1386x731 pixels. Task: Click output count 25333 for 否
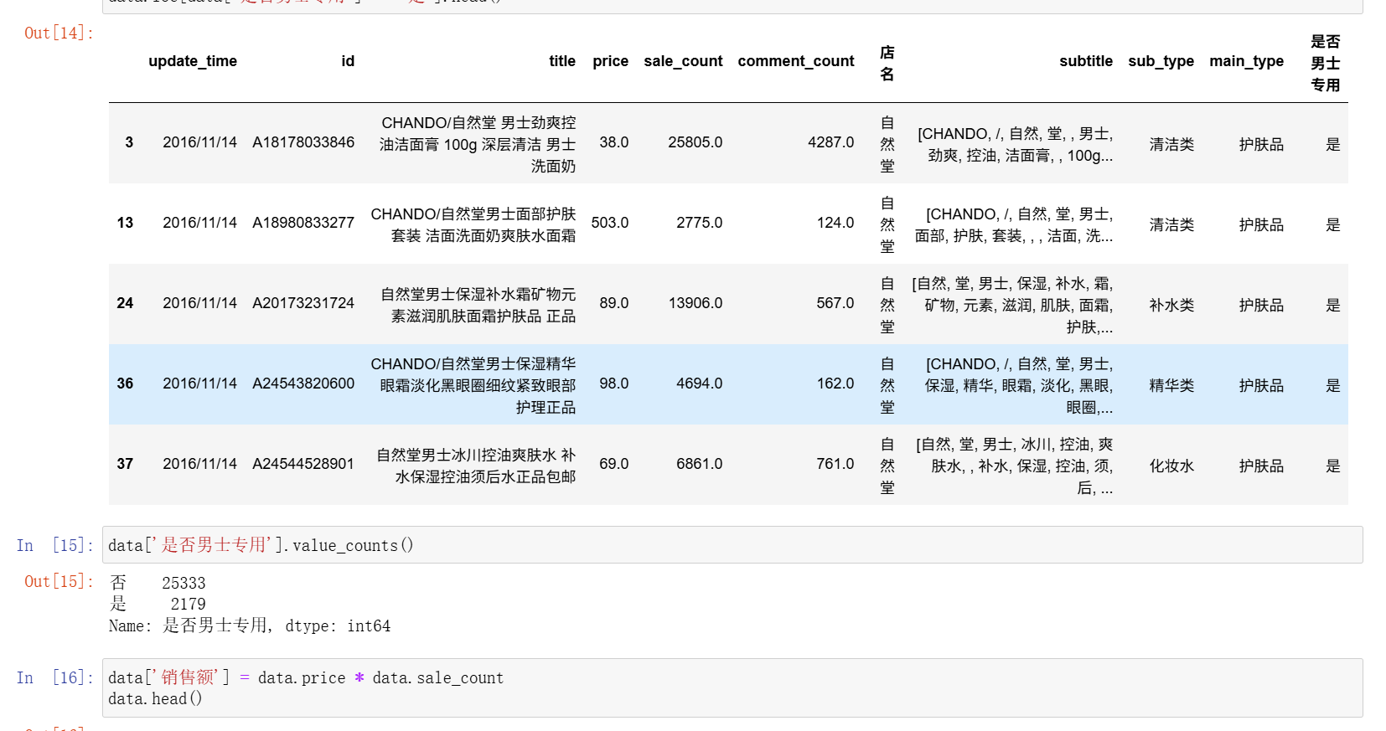(184, 583)
